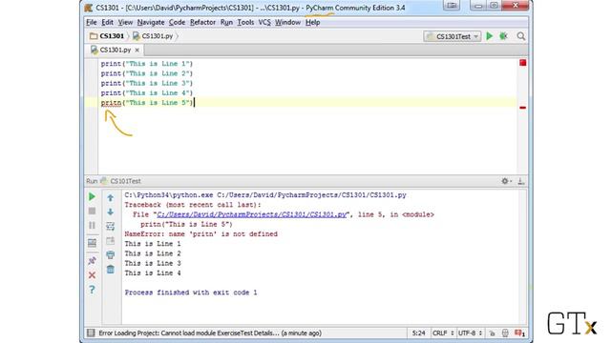Open the Run menu
Viewport: 611px width, 343px height.
click(x=226, y=22)
